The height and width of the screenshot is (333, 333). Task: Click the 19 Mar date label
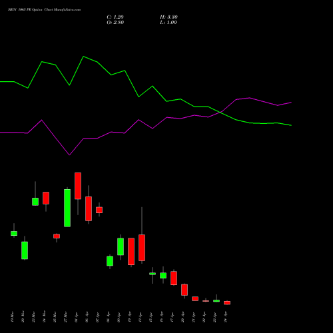click(x=12, y=317)
